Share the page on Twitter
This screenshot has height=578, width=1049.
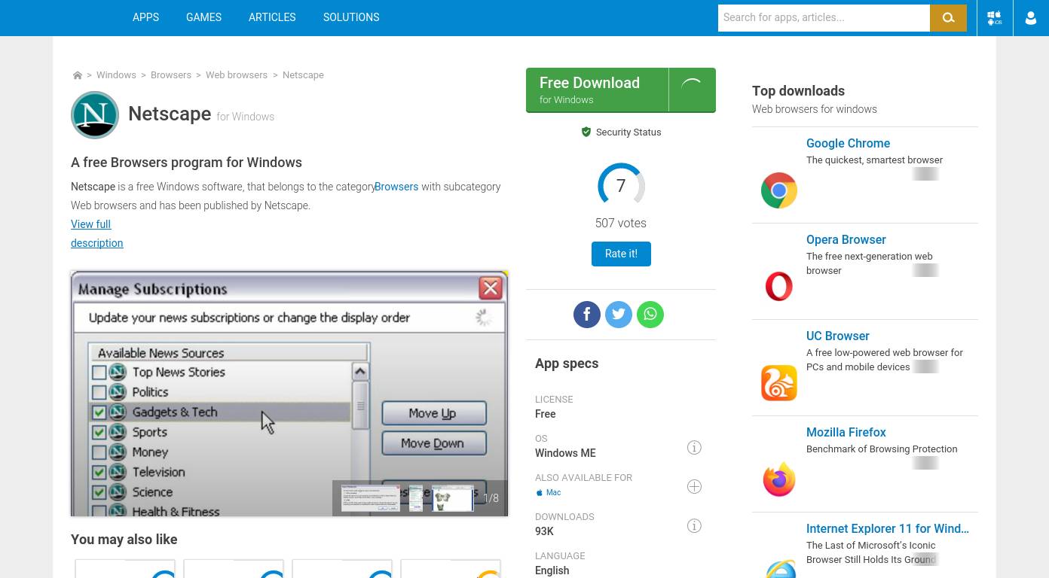(x=619, y=315)
